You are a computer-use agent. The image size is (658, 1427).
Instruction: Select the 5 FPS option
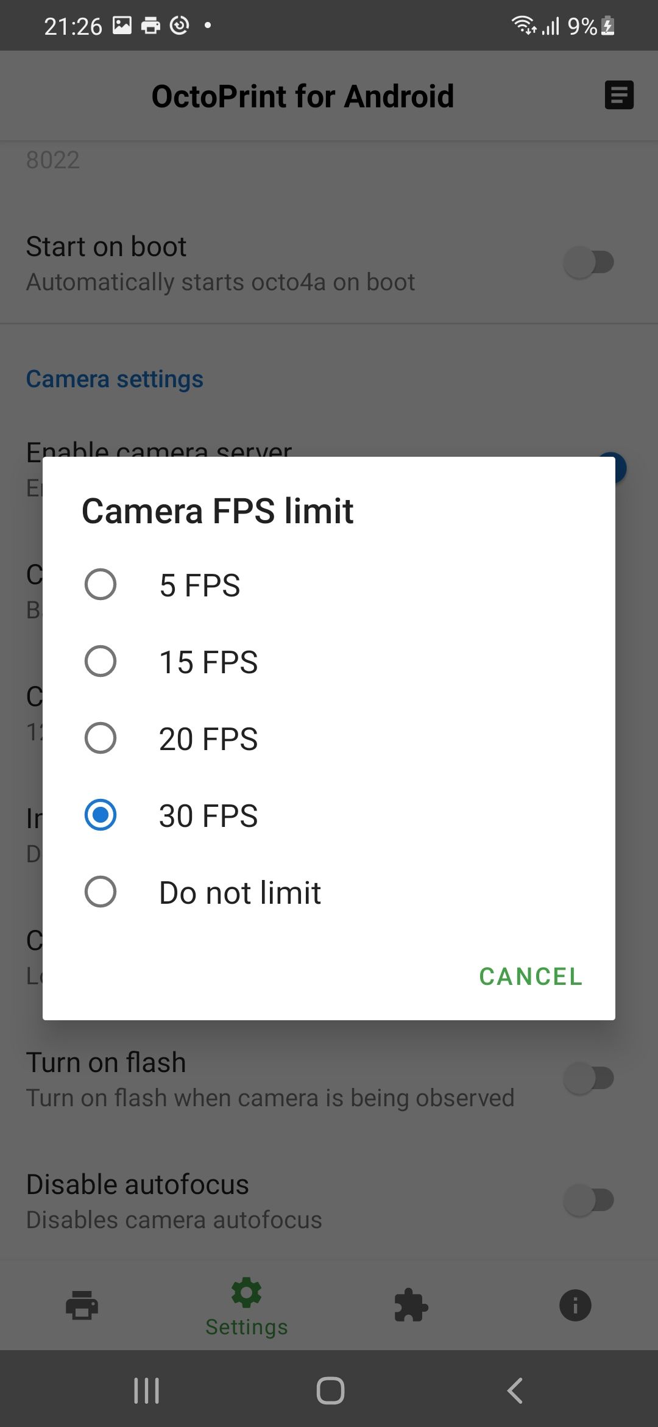click(101, 585)
